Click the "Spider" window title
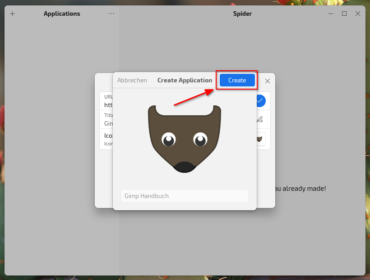The height and width of the screenshot is (280, 370). click(x=242, y=14)
